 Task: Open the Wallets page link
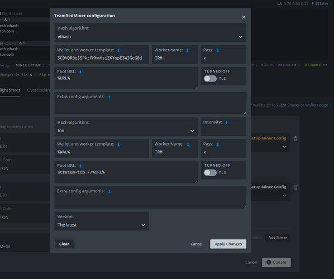coord(316,105)
